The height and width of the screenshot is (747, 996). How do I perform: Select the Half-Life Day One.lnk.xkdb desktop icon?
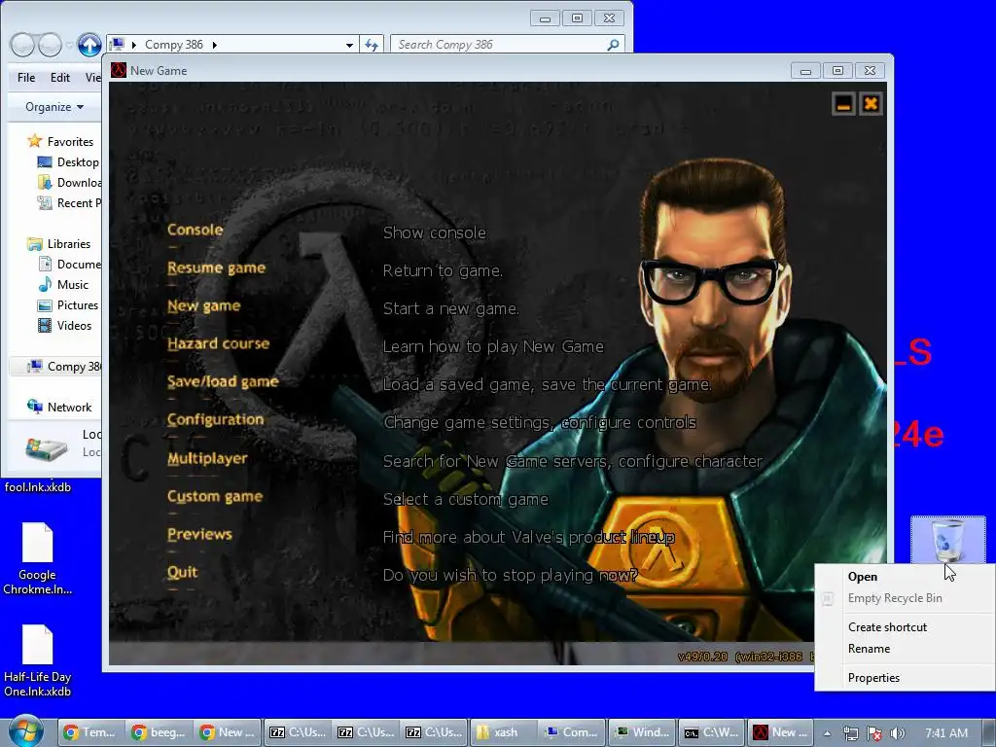(x=38, y=660)
